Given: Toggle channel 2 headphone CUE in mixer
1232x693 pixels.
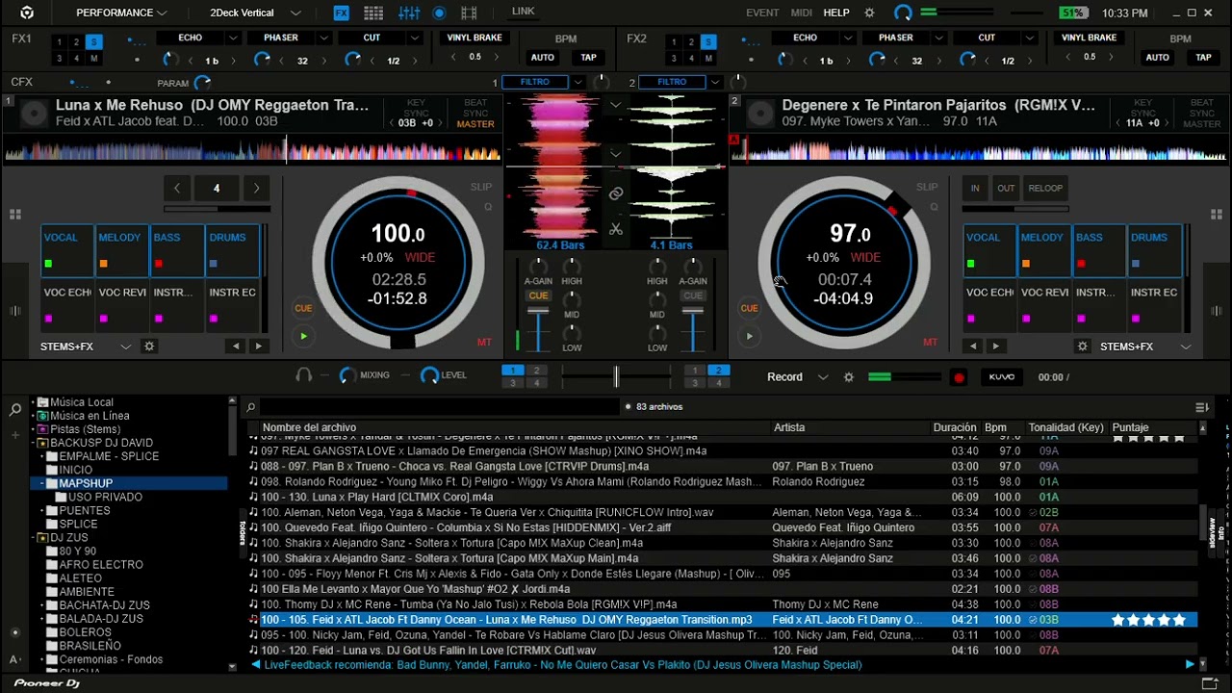Looking at the screenshot, I should (x=693, y=296).
